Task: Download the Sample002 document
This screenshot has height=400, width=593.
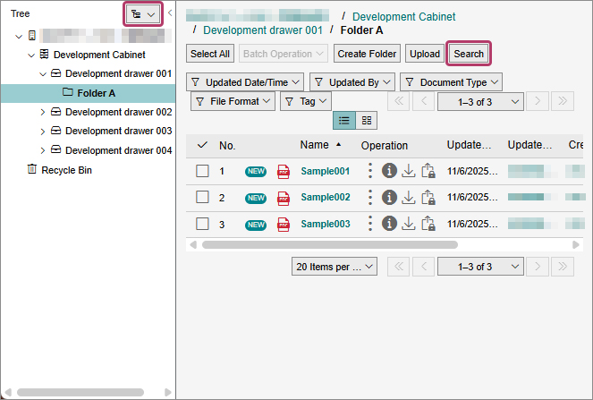Action: click(408, 197)
